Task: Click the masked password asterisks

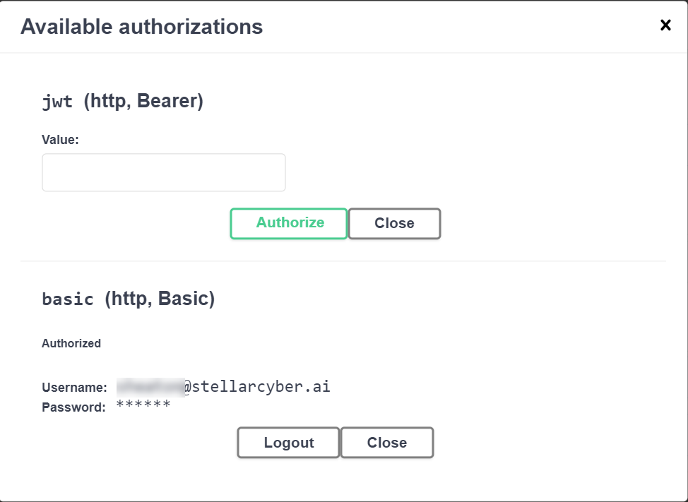Action: (x=143, y=405)
